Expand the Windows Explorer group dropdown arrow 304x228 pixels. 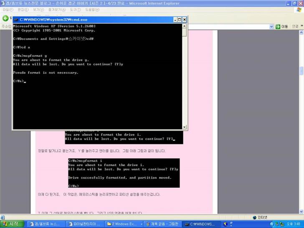(x=142, y=224)
